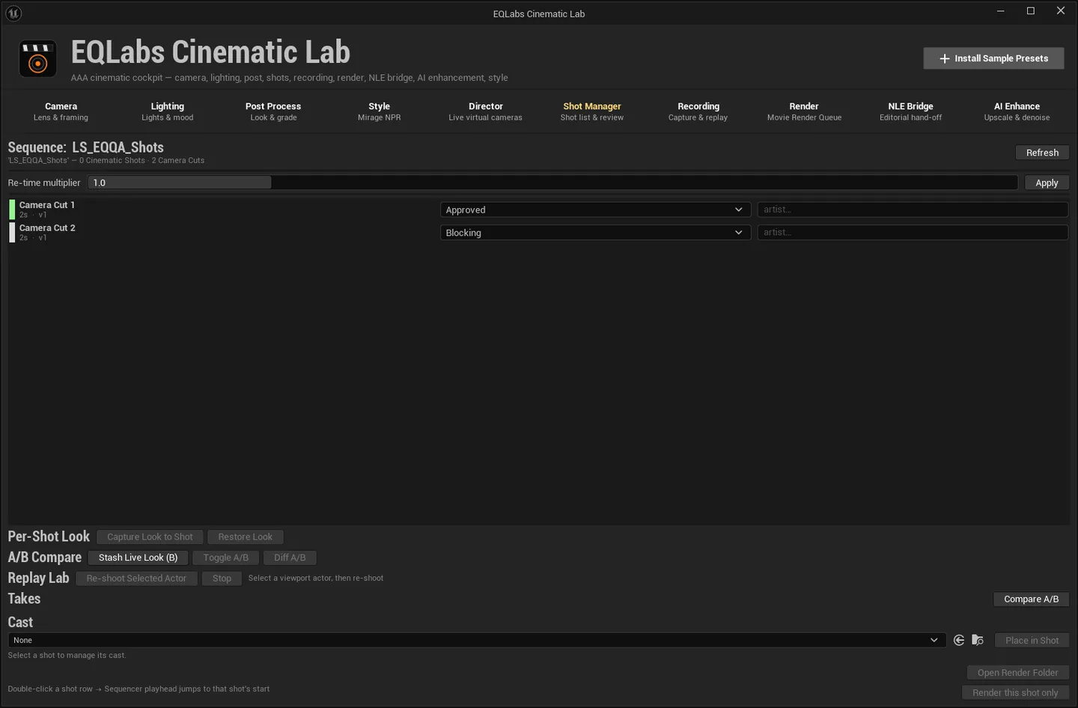Browse to Cast asset via folder-search icon
This screenshot has height=708, width=1078.
[978, 640]
